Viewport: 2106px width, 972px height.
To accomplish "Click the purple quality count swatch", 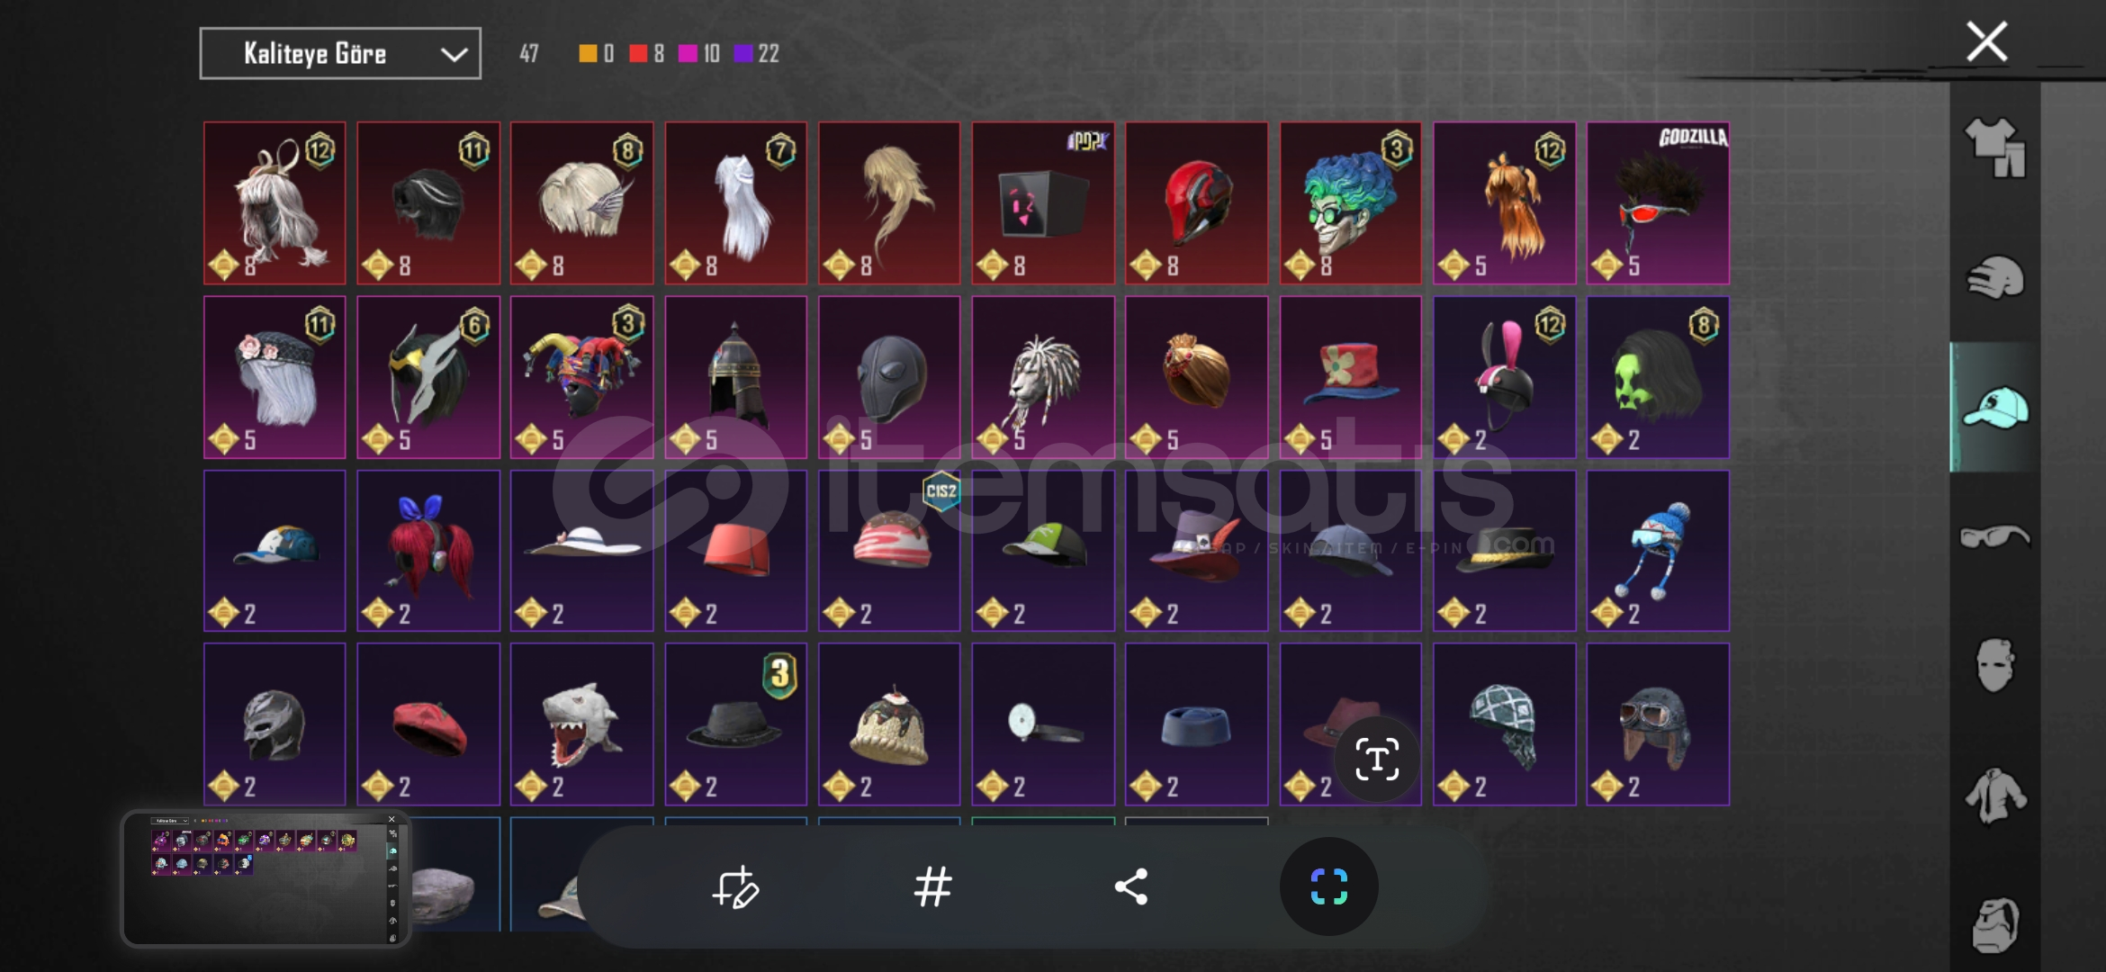I will 743,54.
